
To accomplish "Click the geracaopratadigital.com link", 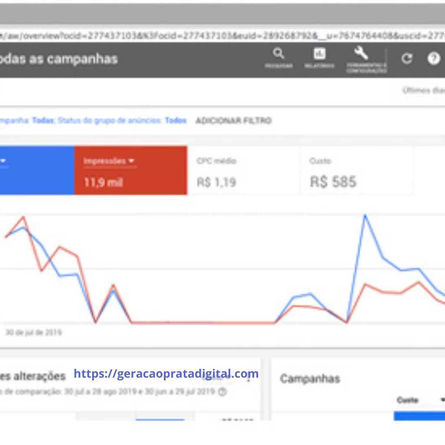I will tap(166, 374).
